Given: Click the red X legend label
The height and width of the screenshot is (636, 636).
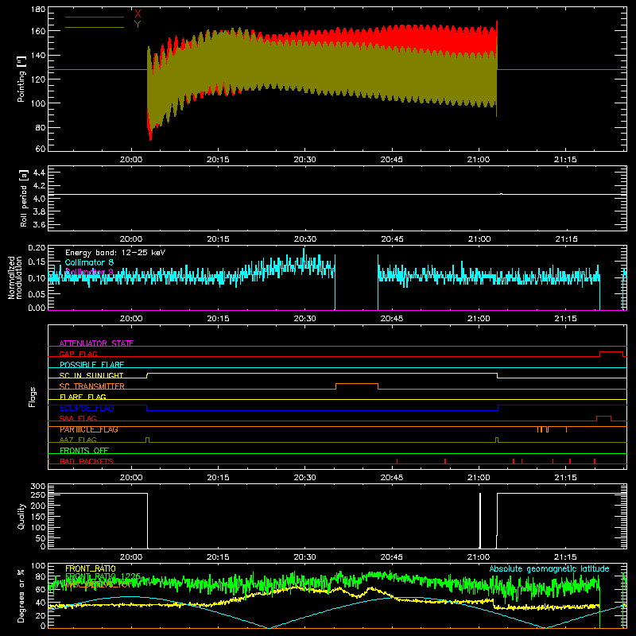Looking at the screenshot, I should (x=138, y=14).
